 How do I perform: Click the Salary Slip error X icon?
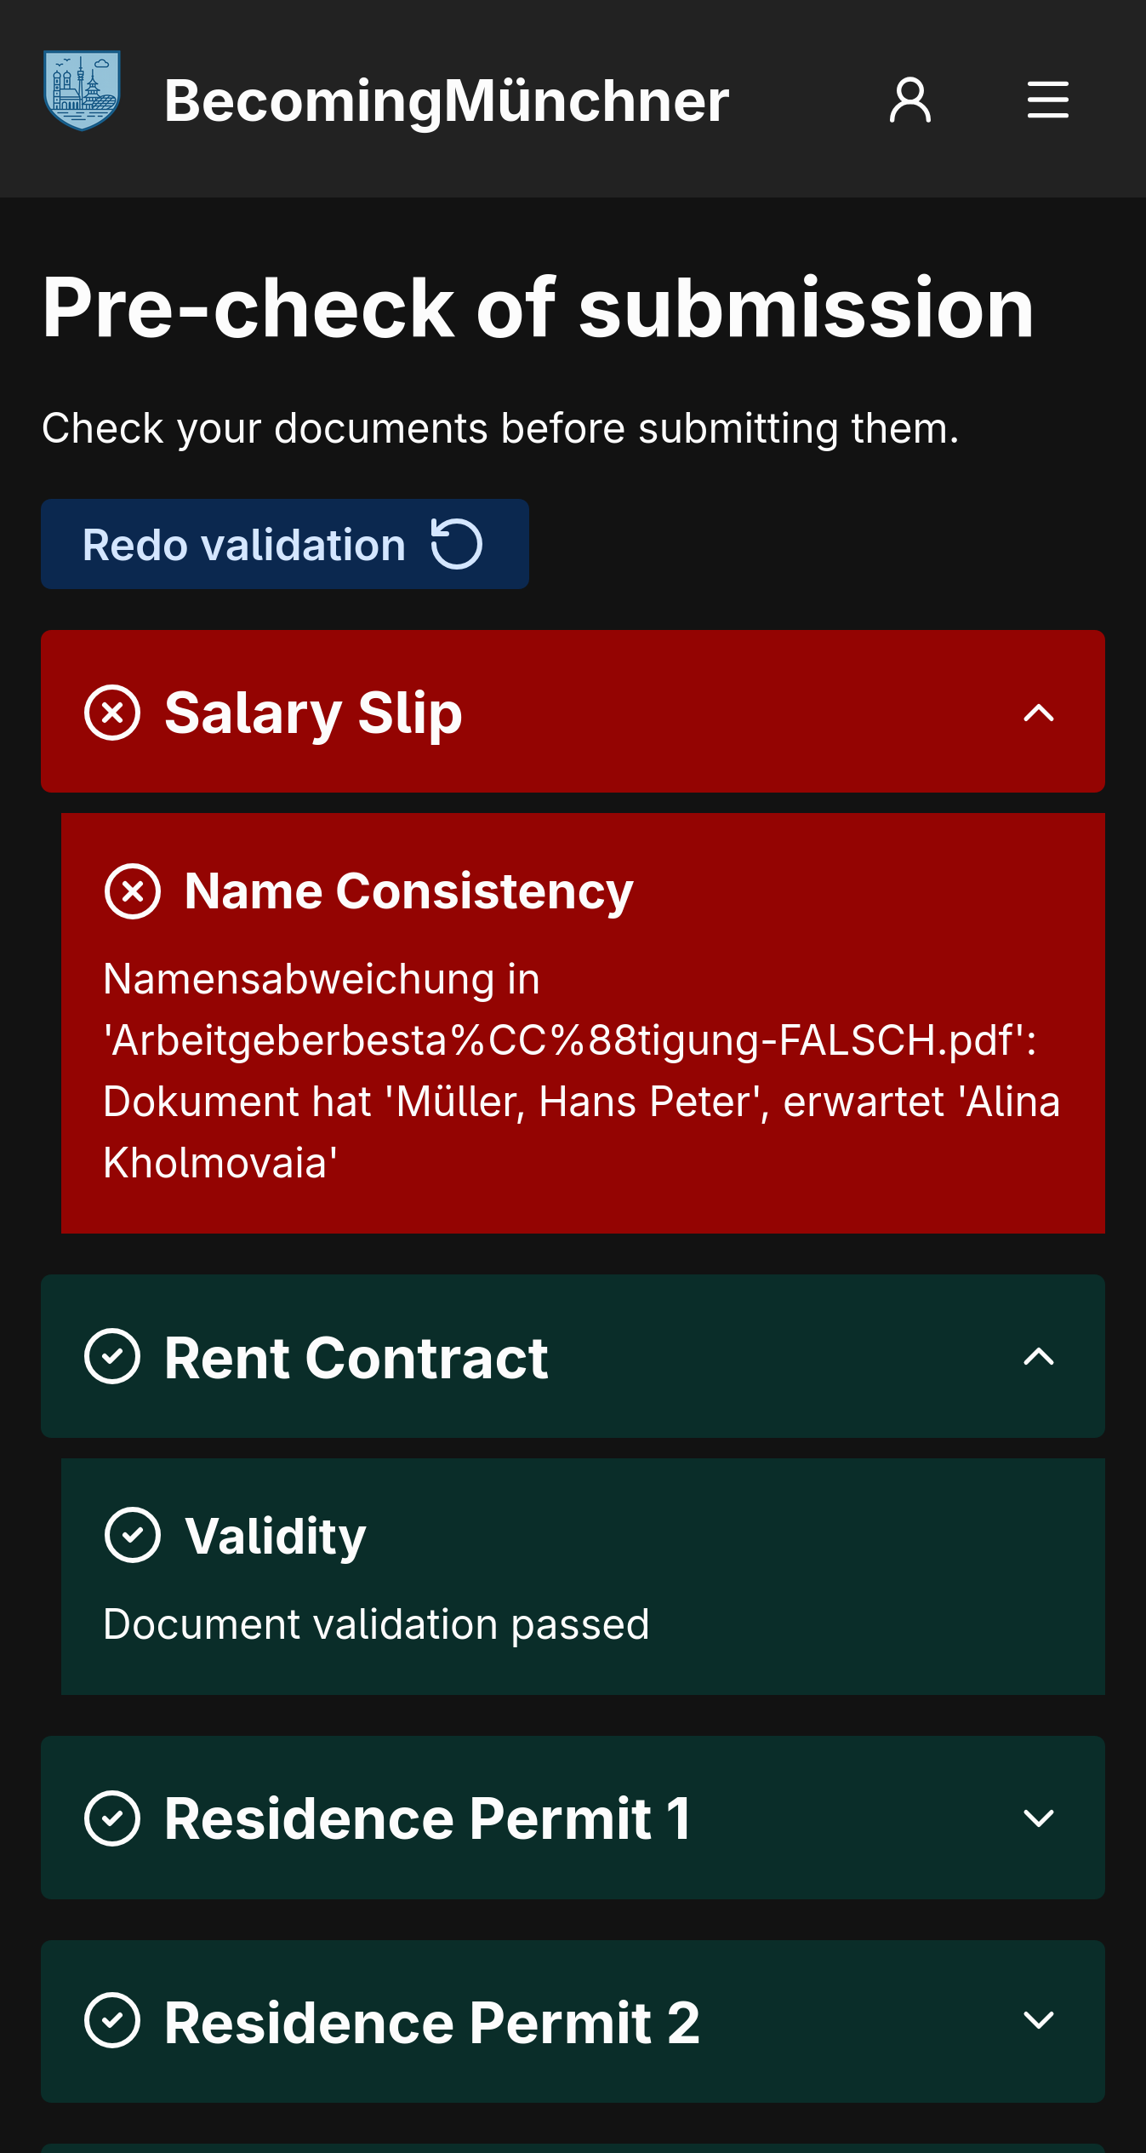point(112,712)
